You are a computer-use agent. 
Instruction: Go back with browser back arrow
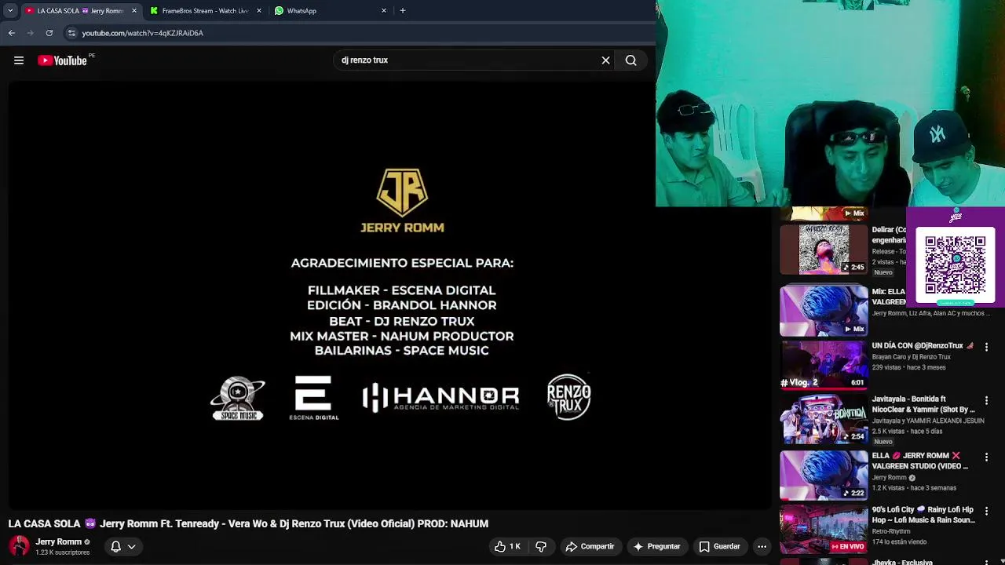11,33
